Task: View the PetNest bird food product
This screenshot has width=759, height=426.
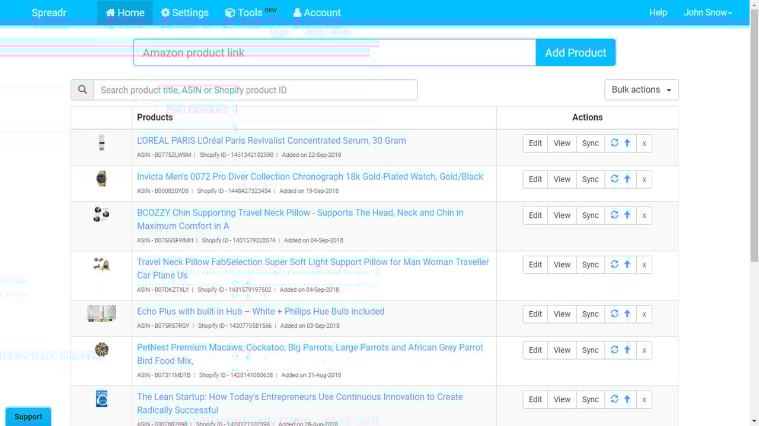Action: (562, 350)
